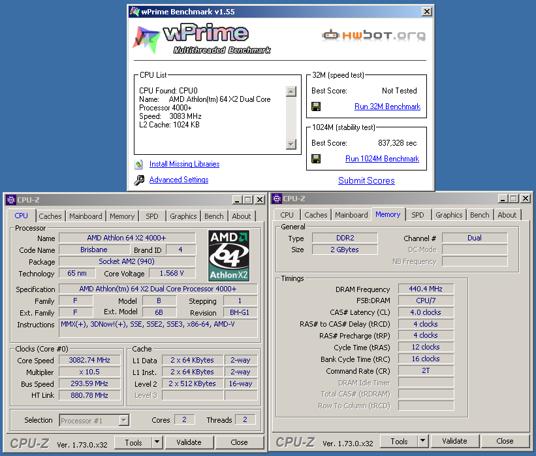Click Command Rate value 2T

coord(426,370)
